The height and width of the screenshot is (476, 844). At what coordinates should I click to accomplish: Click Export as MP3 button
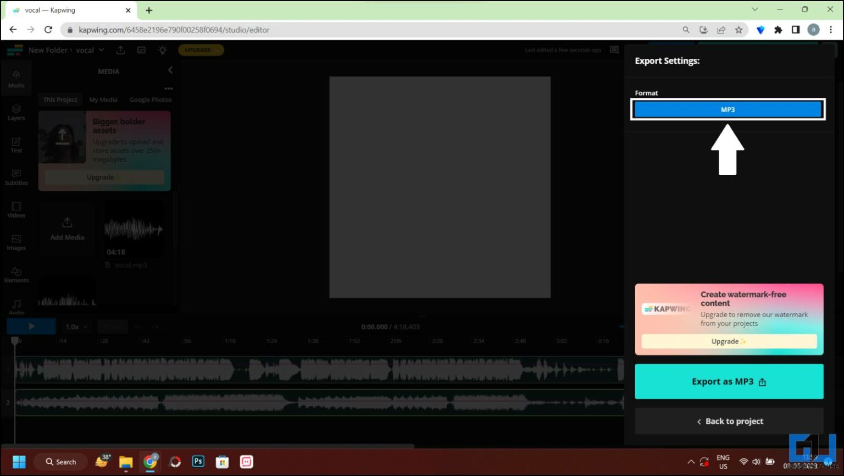coord(729,381)
